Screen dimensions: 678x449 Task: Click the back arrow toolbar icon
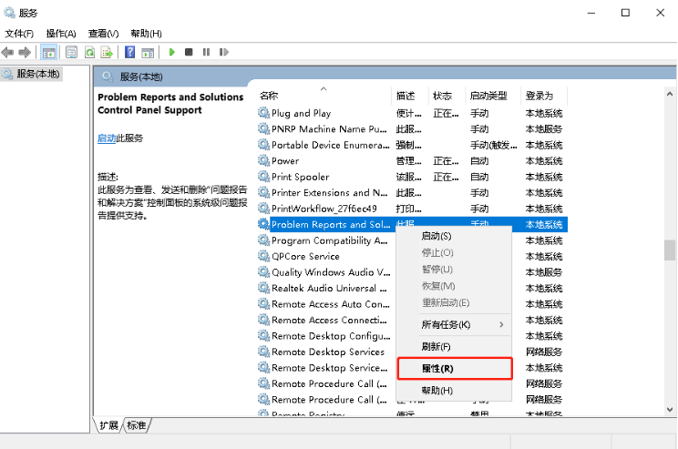click(8, 52)
